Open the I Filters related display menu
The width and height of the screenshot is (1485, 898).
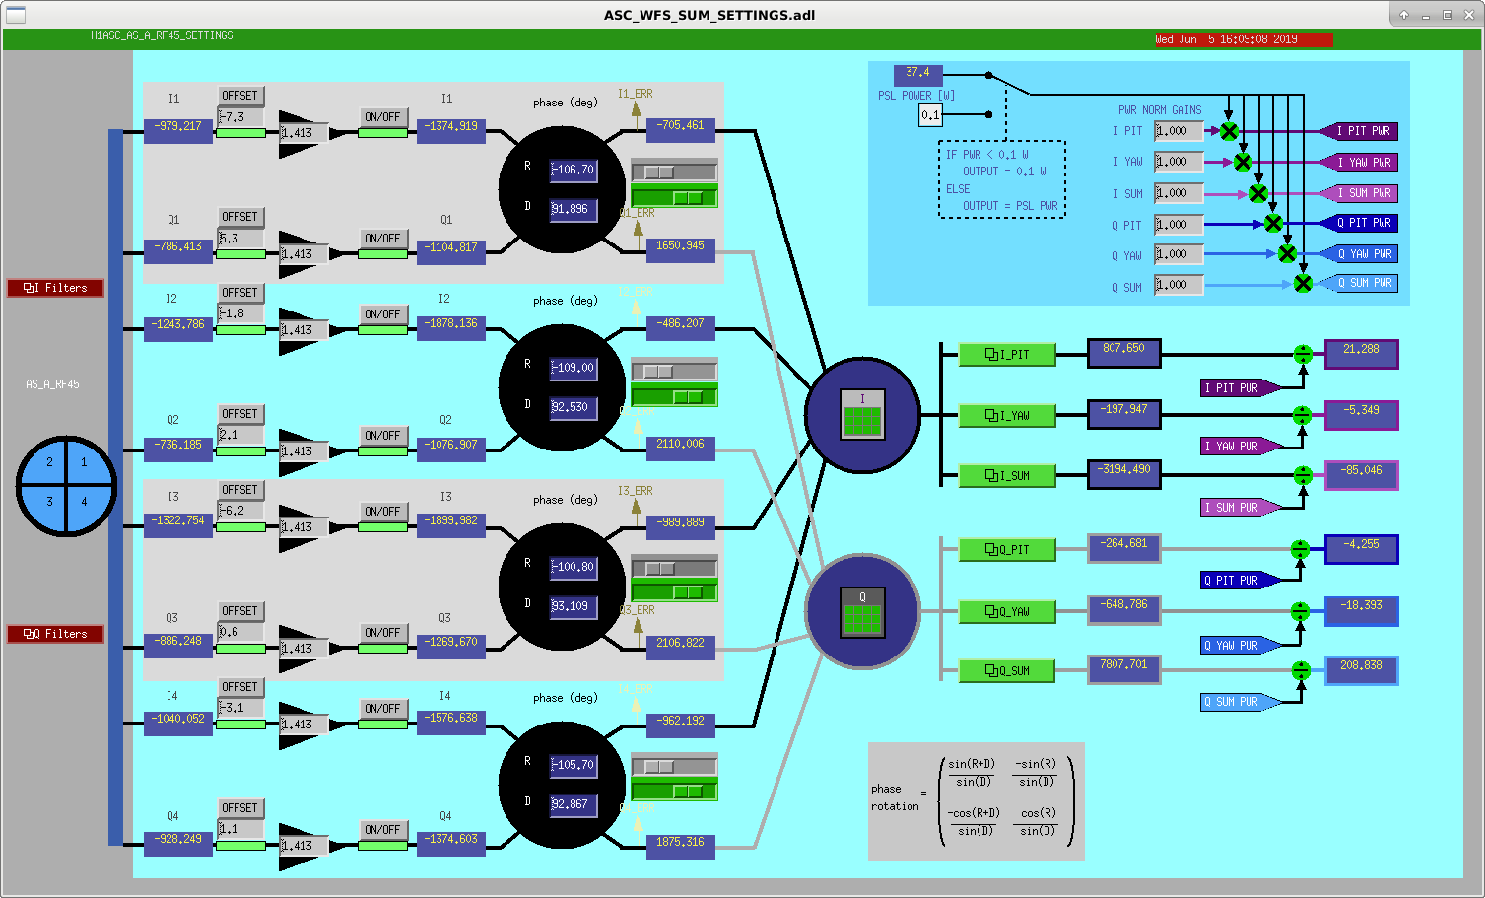[56, 288]
